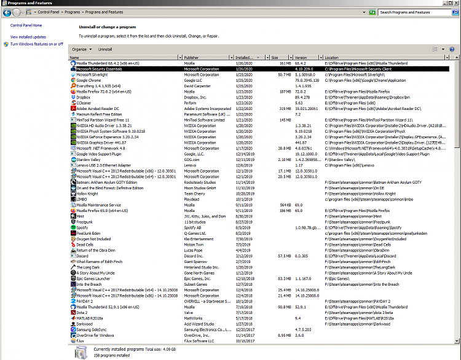Click the Dota 2 icon
461x360 pixels.
click(x=73, y=313)
